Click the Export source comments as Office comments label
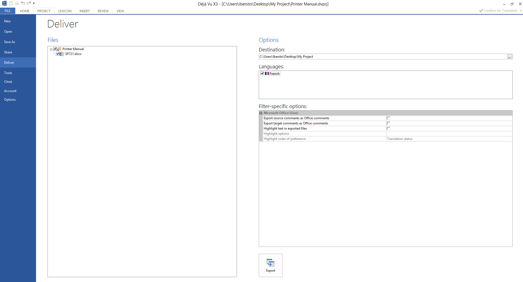 tap(296, 118)
